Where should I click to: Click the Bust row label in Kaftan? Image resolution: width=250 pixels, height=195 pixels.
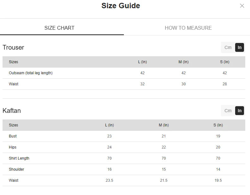coord(13,136)
